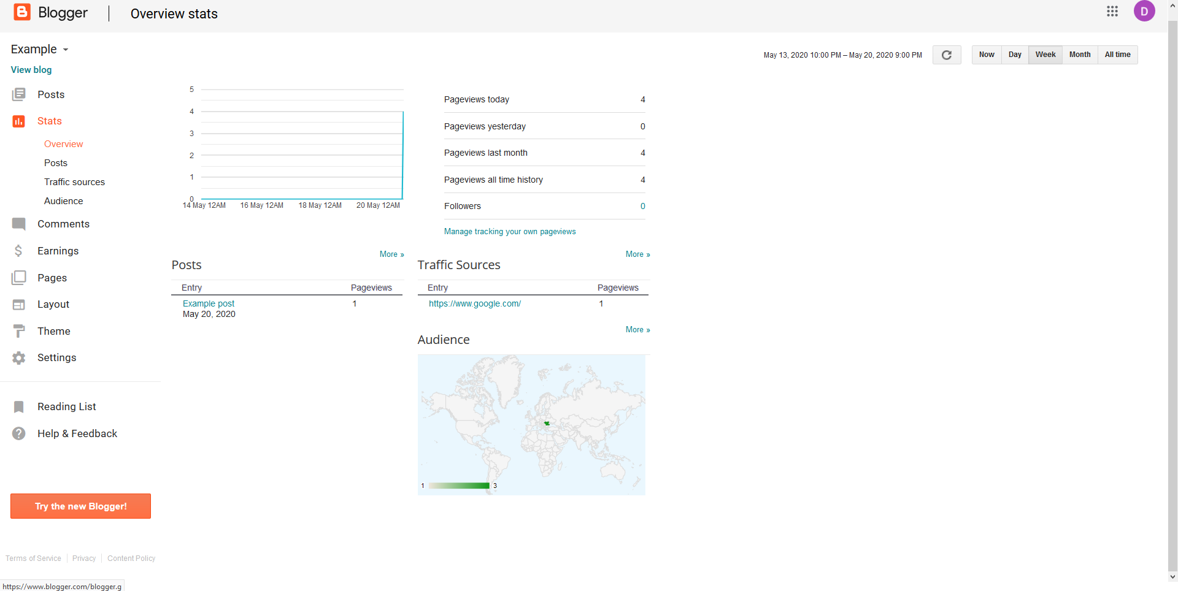Screen dimensions: 1178x591
Task: Open Theme section
Action: coord(54,331)
